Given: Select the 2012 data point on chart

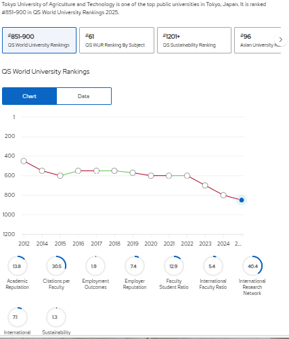Looking at the screenshot, I should coord(24,161).
